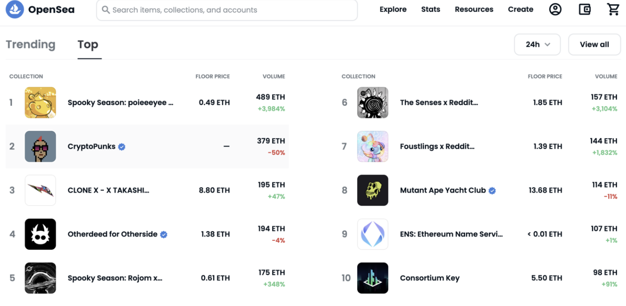Click the View all button
Screen dimensions: 626x306
(594, 44)
